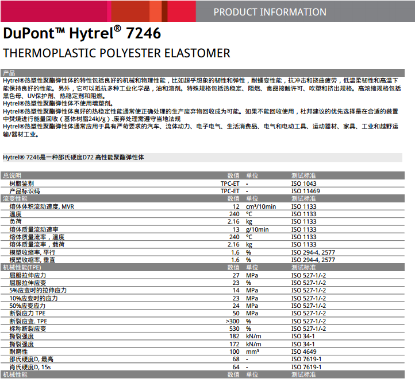Viewport: 415px width, 379px height.
Task: Click the tear strength value 172
Action: coord(235,345)
